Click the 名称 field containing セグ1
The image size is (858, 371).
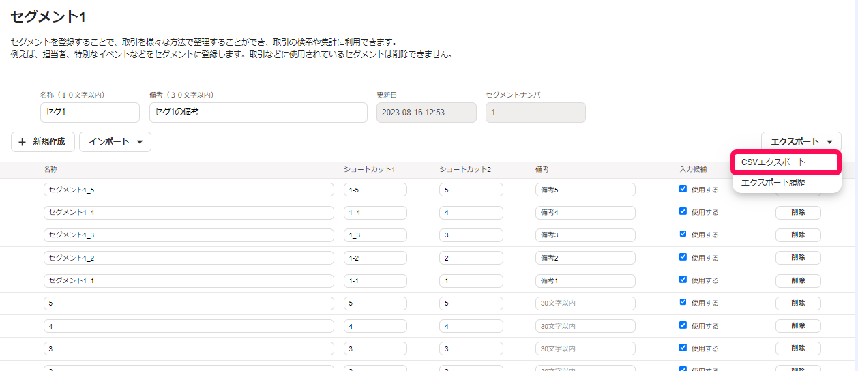90,113
